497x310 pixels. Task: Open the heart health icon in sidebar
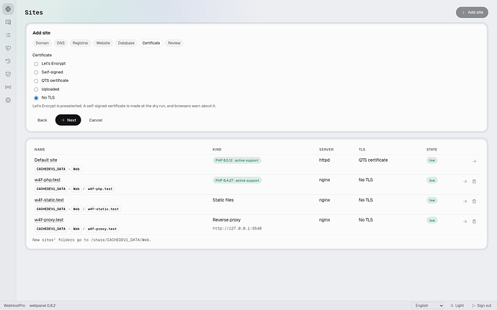tap(8, 48)
